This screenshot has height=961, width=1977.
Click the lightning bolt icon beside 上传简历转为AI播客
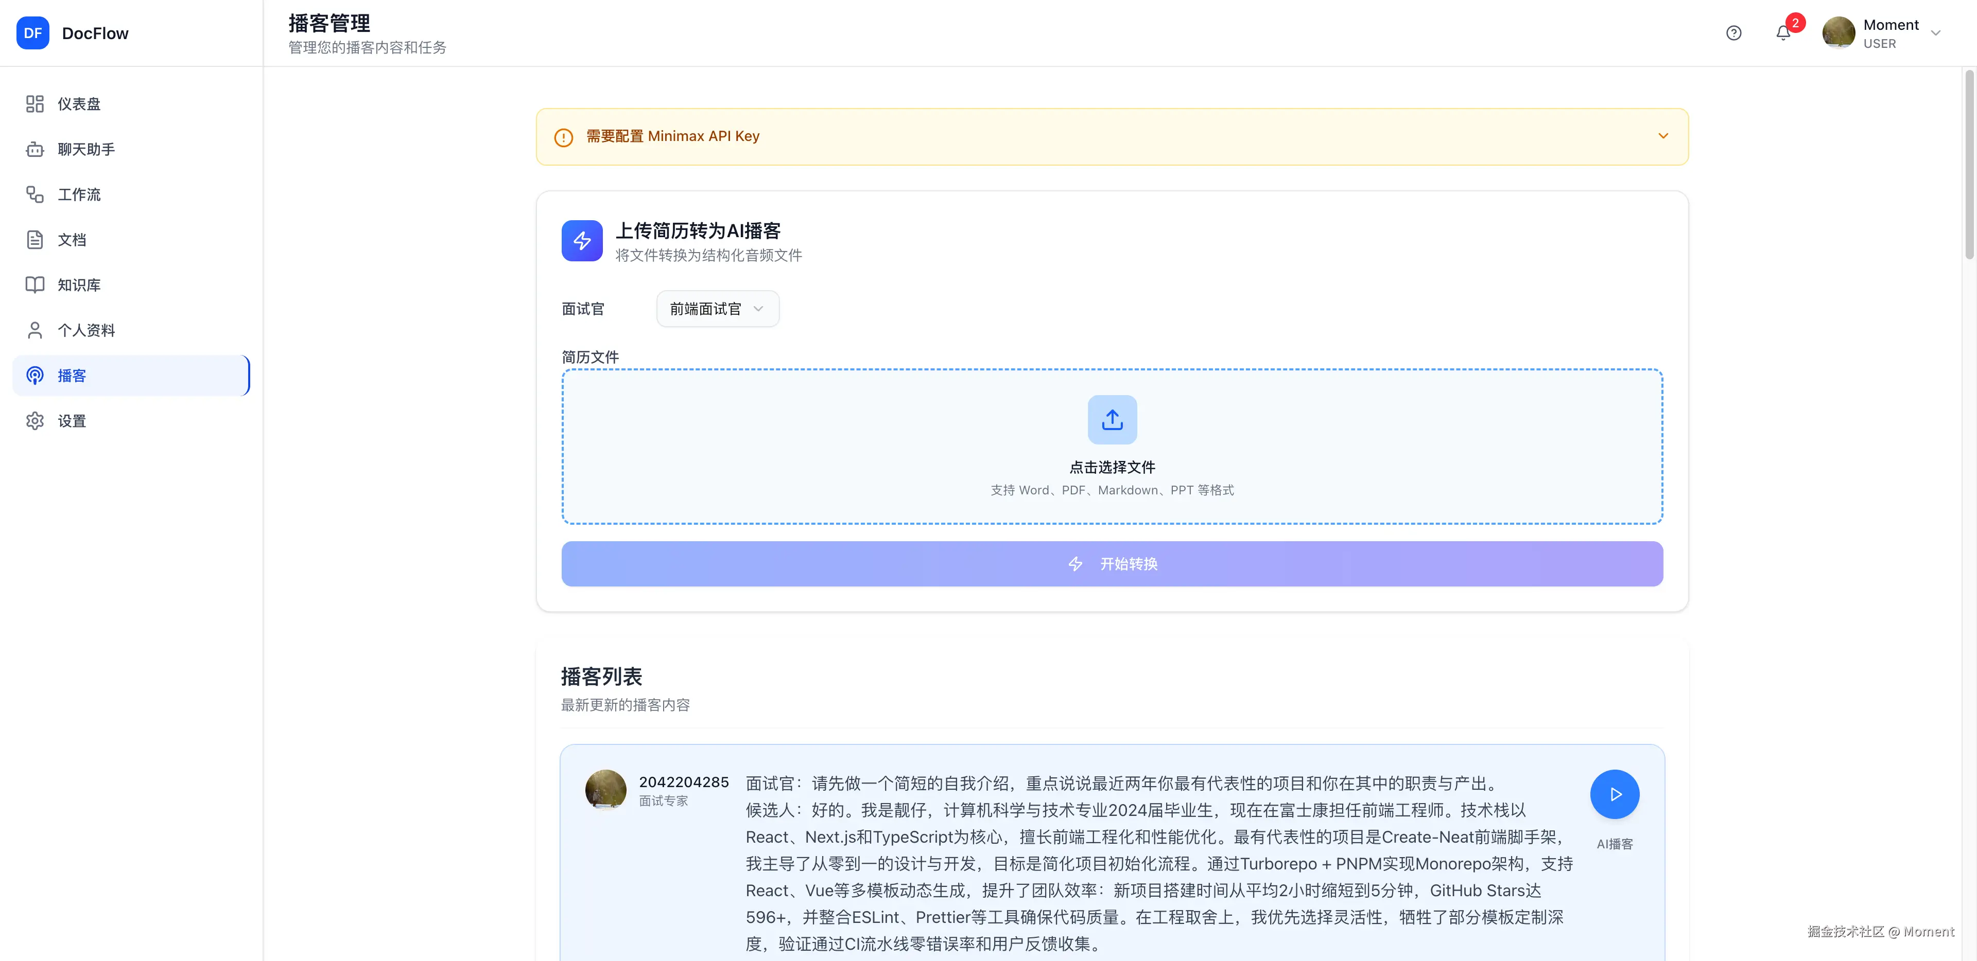point(582,241)
